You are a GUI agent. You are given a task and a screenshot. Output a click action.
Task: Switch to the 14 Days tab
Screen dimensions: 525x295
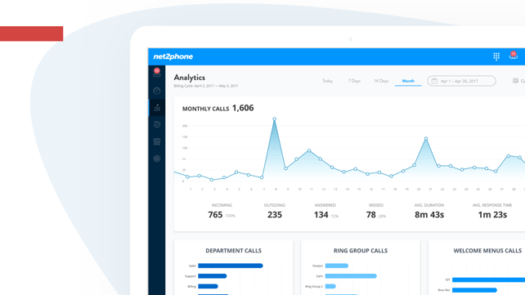pos(381,81)
